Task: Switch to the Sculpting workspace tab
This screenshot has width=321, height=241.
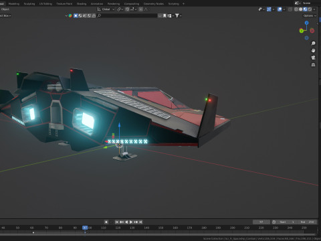Action: click(29, 4)
